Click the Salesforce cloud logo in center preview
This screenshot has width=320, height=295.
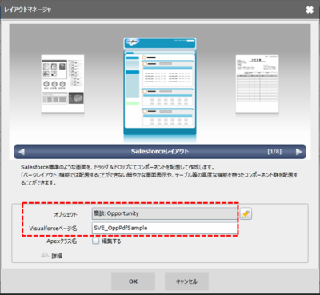[x=132, y=42]
